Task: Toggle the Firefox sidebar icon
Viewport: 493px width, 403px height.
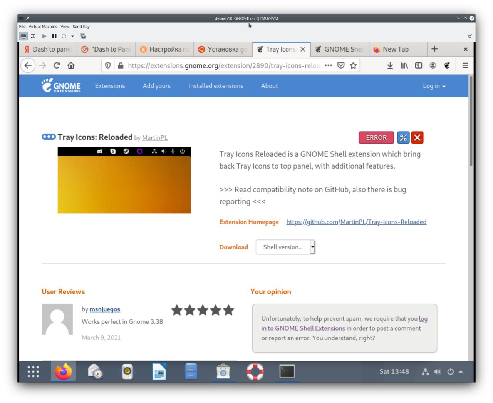Action: 419,65
